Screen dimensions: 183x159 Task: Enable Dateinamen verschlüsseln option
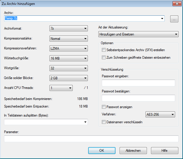104,122
